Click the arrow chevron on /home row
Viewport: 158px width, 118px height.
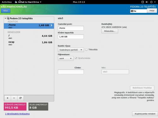pos(52,25)
